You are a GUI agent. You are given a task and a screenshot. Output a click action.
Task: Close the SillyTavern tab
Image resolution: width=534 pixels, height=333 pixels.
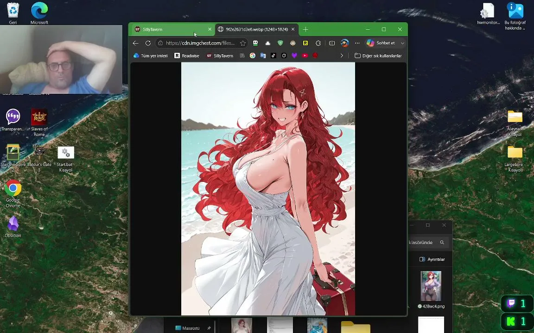[x=210, y=29]
